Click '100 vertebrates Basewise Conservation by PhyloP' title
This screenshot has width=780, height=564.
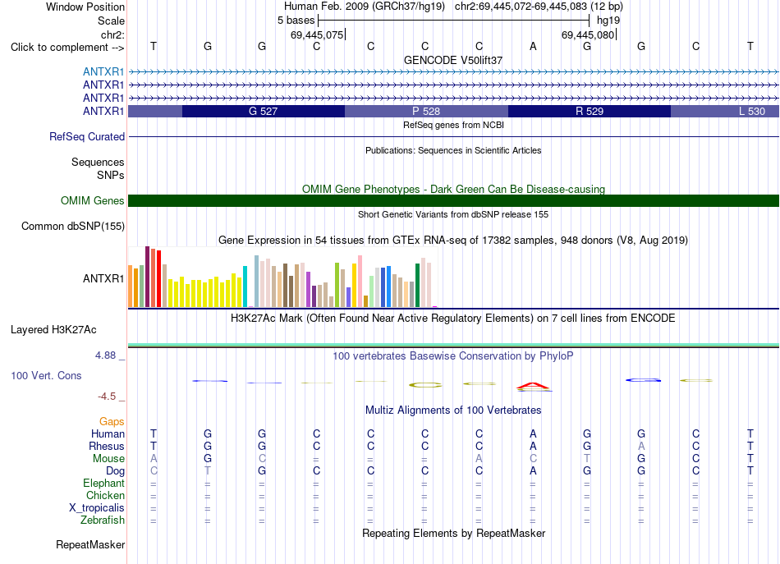point(453,355)
